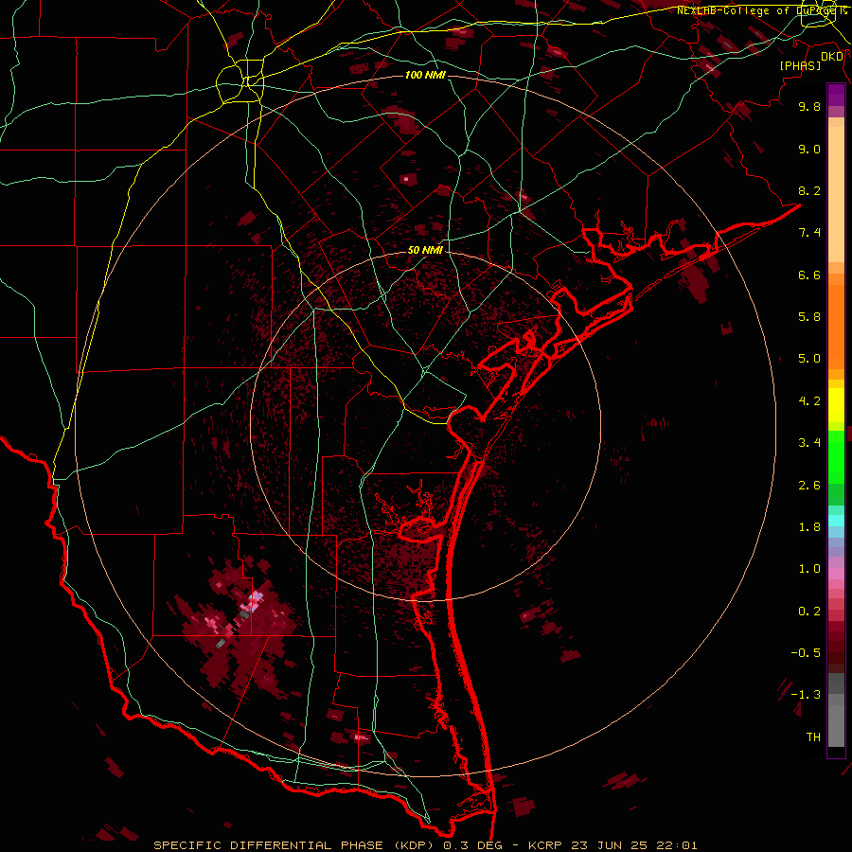Viewport: 852px width, 852px height.
Task: Click the "50 NMI" range ring label
Action: (425, 250)
